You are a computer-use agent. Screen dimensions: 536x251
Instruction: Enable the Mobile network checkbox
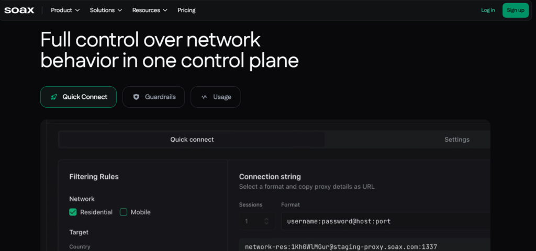124,212
